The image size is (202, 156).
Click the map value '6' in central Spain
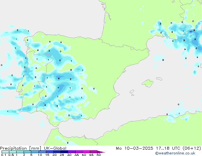[59, 78]
